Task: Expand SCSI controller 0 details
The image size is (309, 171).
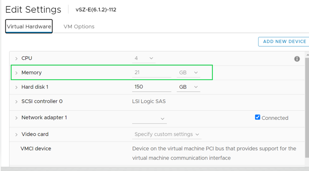Action: click(16, 102)
